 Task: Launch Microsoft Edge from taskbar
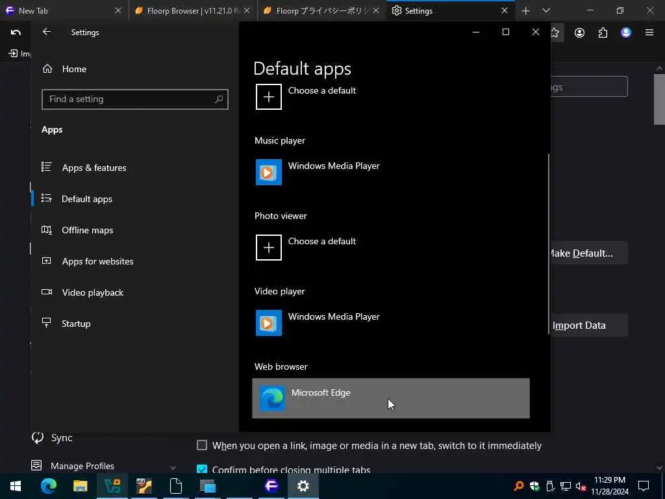(48, 486)
